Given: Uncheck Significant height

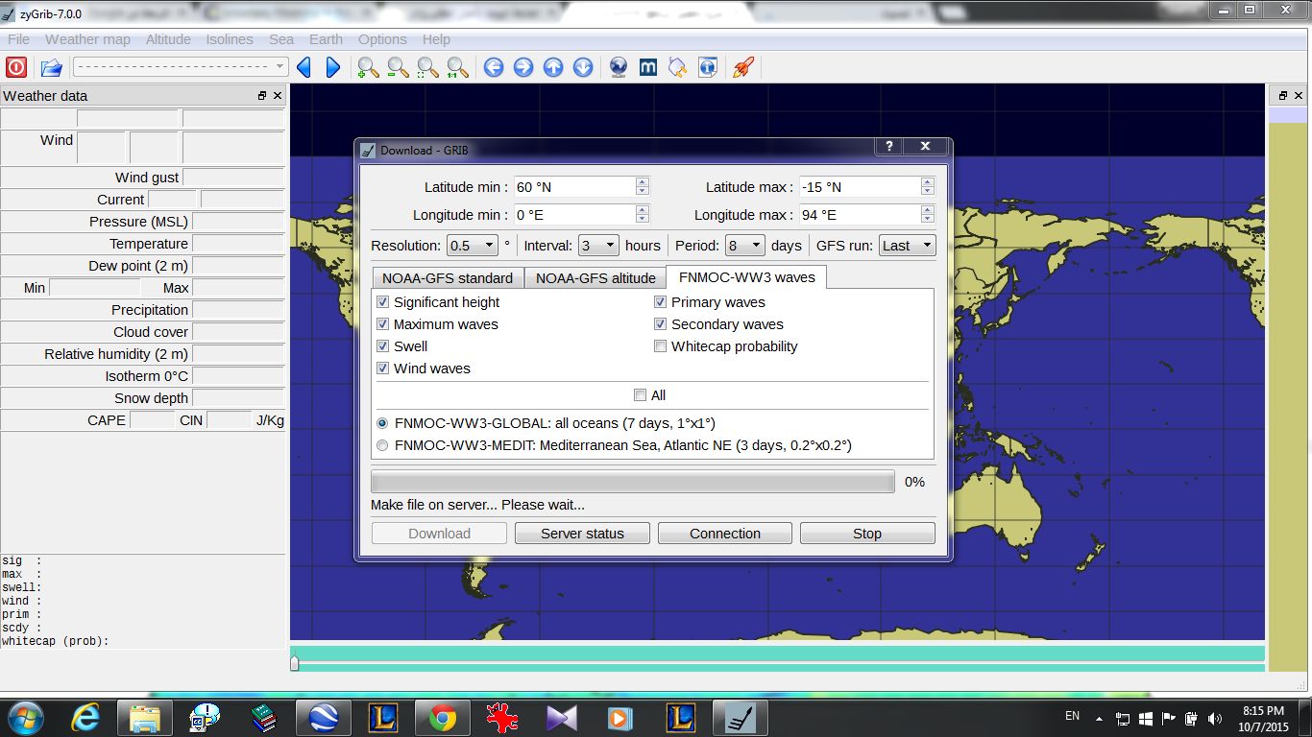Looking at the screenshot, I should [383, 302].
